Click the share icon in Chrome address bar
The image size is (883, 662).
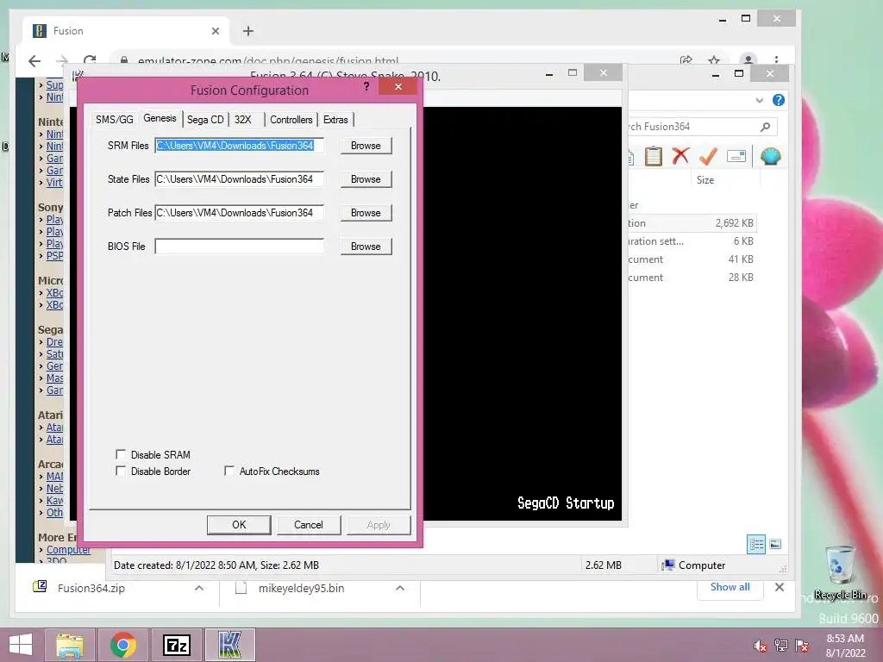[x=686, y=59]
